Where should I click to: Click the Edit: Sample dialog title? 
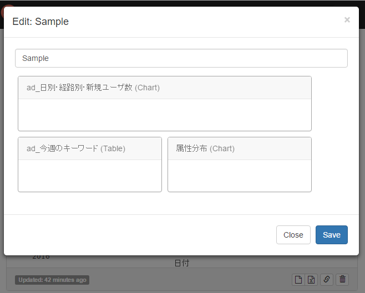pyautogui.click(x=40, y=22)
